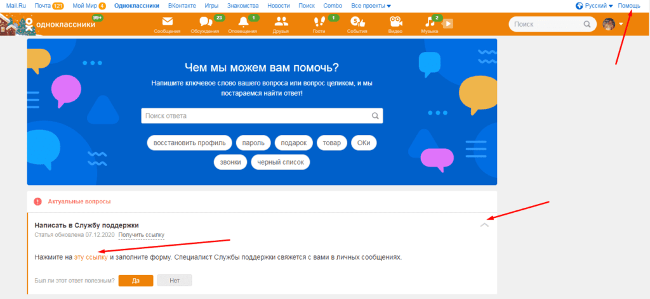Open the События events icon
Viewport: 650px width, 299px height.
(356, 24)
